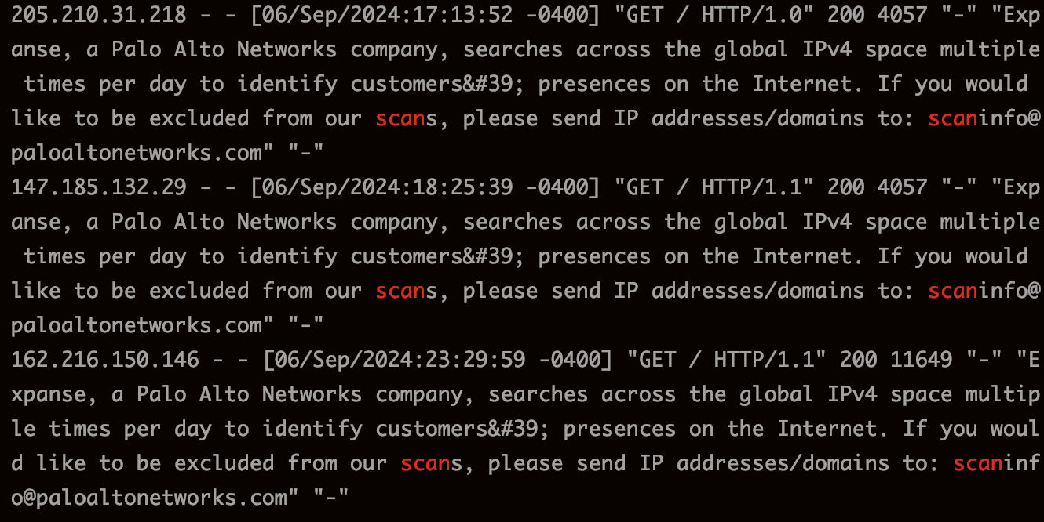Click the "o@paloaltonetworks.com" text on last line
Image resolution: width=1044 pixels, height=522 pixels.
click(149, 498)
